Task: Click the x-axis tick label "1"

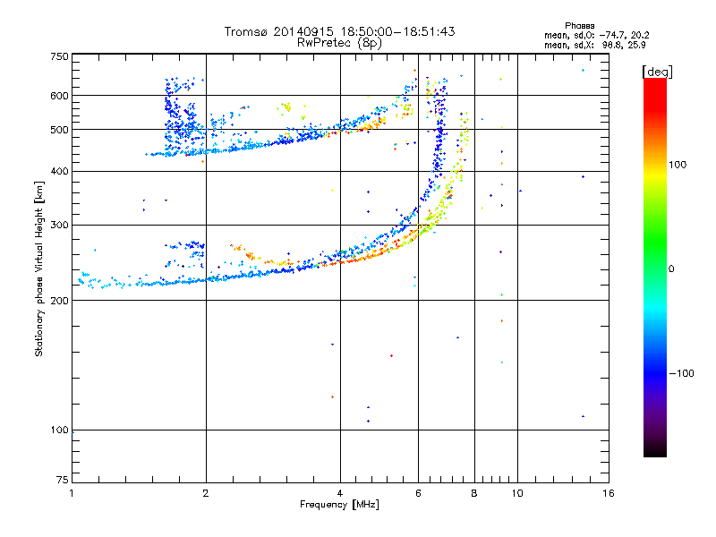Action: pyautogui.click(x=72, y=493)
